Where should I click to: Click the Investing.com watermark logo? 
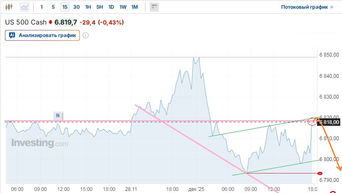pyautogui.click(x=39, y=144)
